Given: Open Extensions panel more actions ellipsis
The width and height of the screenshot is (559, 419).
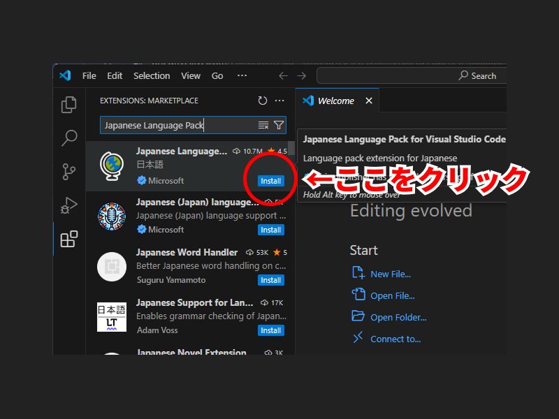Looking at the screenshot, I should pos(279,101).
